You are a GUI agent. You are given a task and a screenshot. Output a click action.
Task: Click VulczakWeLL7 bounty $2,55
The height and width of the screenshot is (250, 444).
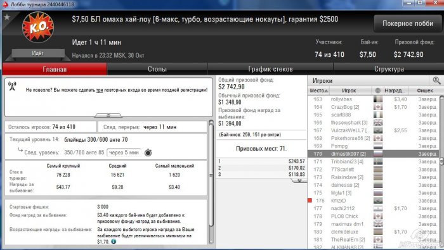tap(400, 130)
